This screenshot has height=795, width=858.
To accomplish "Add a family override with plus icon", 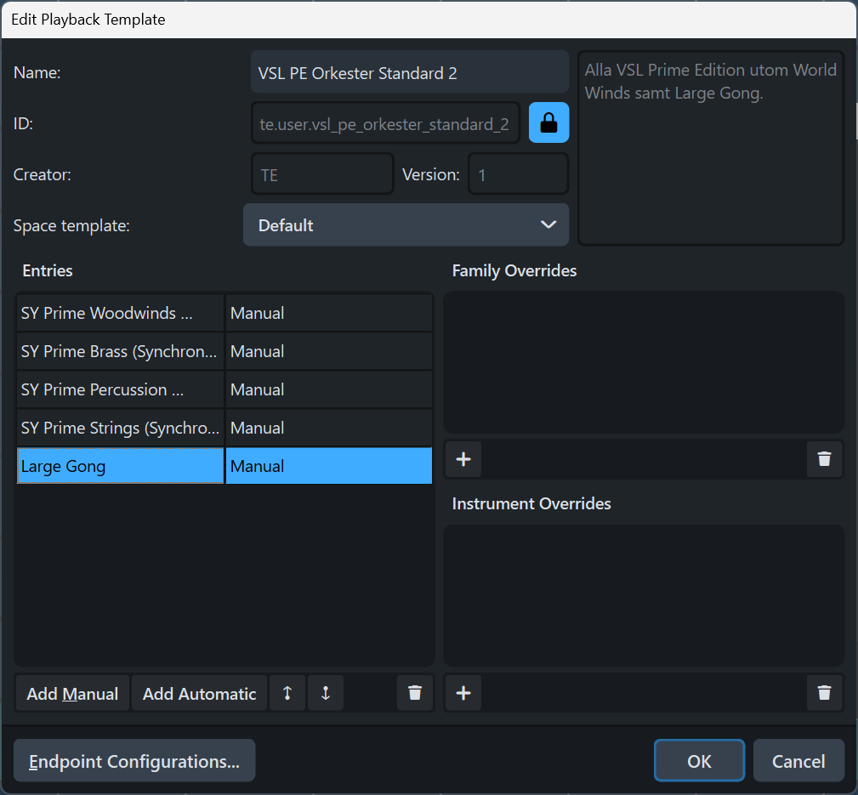I will [x=463, y=459].
